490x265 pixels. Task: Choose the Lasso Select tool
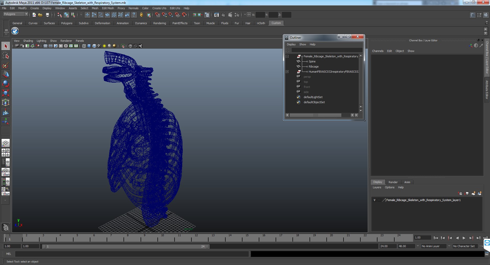coord(6,56)
